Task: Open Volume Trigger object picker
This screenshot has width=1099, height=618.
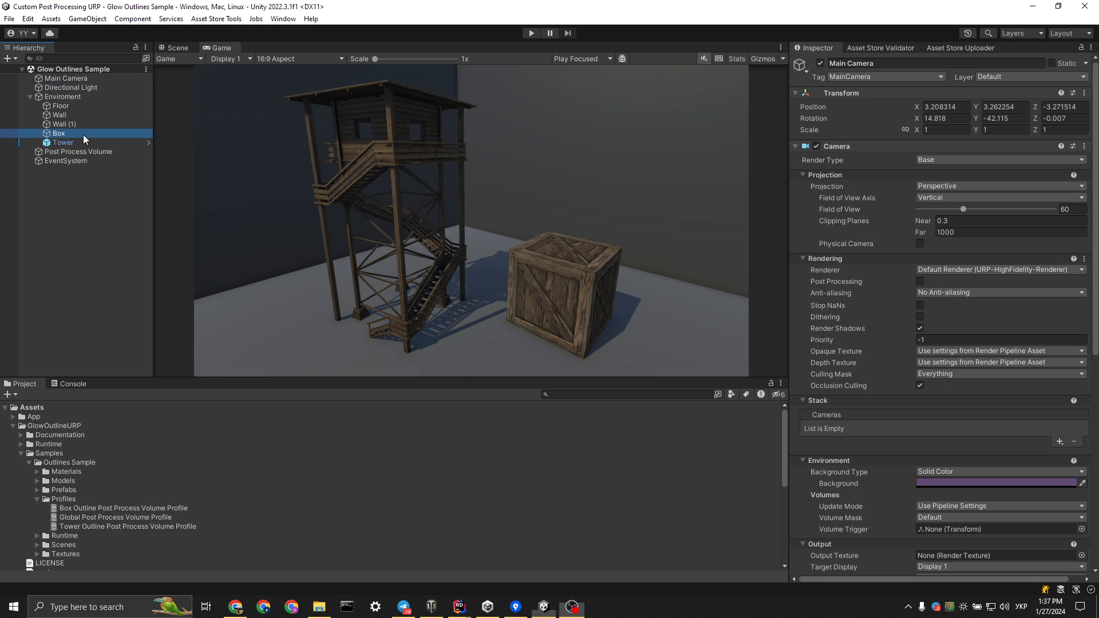Action: (1082, 529)
